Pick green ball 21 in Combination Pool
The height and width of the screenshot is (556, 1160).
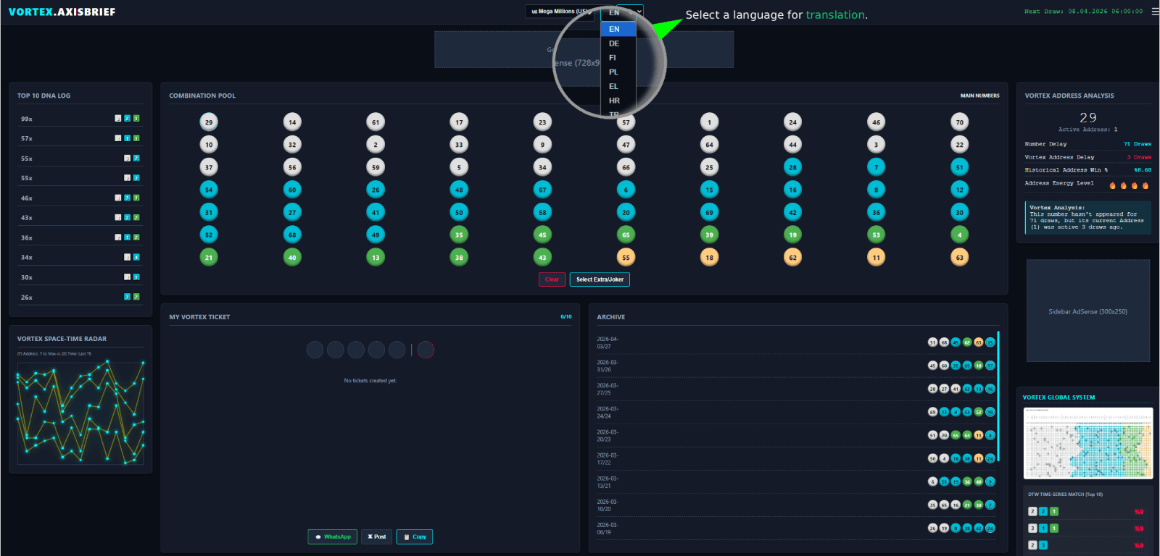point(209,257)
